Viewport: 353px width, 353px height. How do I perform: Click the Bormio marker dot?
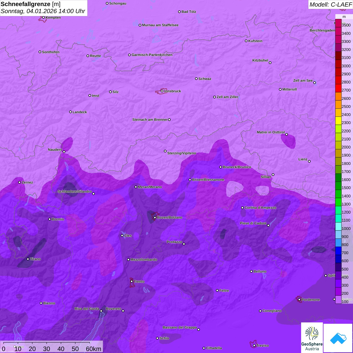pos(50,219)
